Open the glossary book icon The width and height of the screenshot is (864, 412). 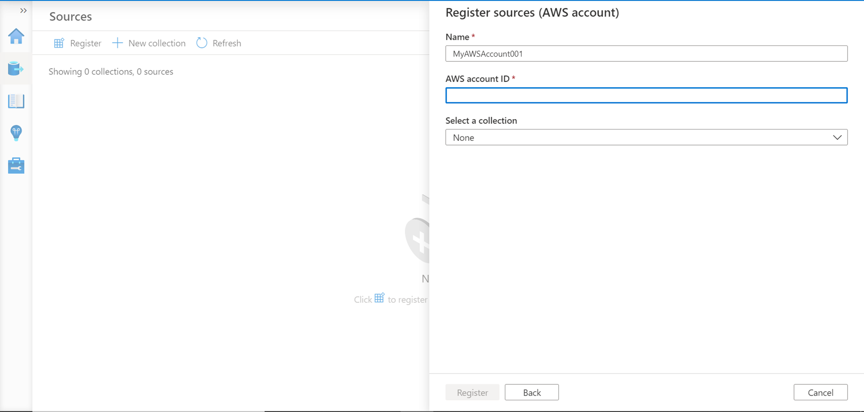tap(16, 101)
